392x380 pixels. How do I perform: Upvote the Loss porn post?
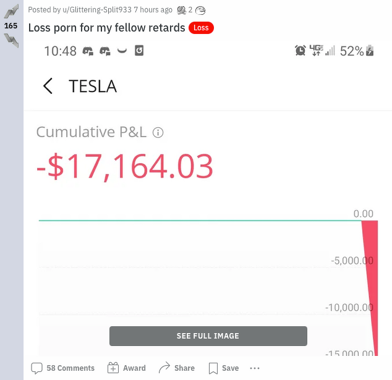coord(11,12)
